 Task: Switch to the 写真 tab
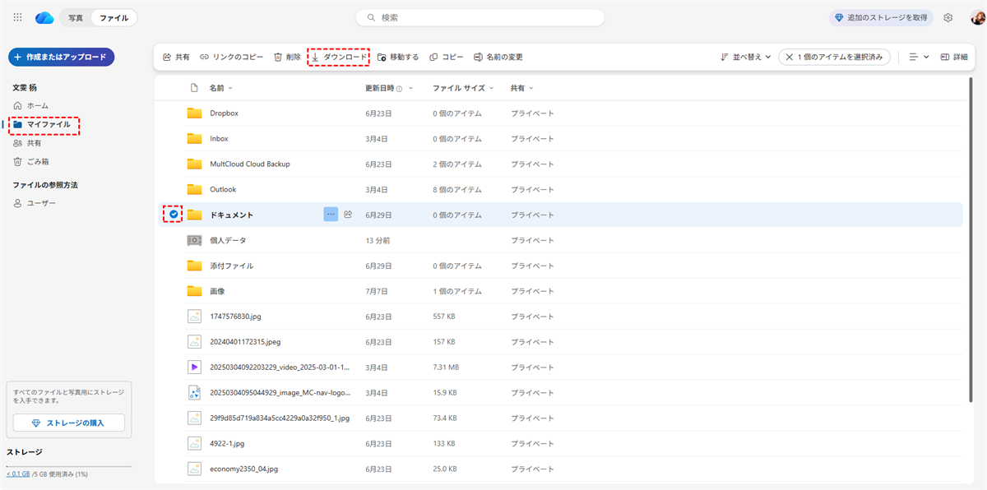(x=76, y=17)
